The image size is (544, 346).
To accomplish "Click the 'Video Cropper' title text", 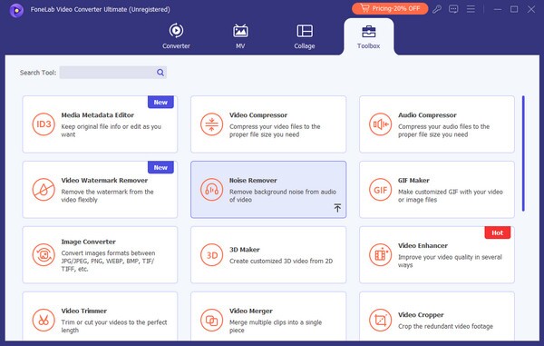I will 421,315.
